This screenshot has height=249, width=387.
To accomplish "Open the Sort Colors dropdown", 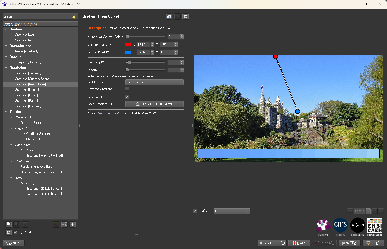I will (154, 82).
